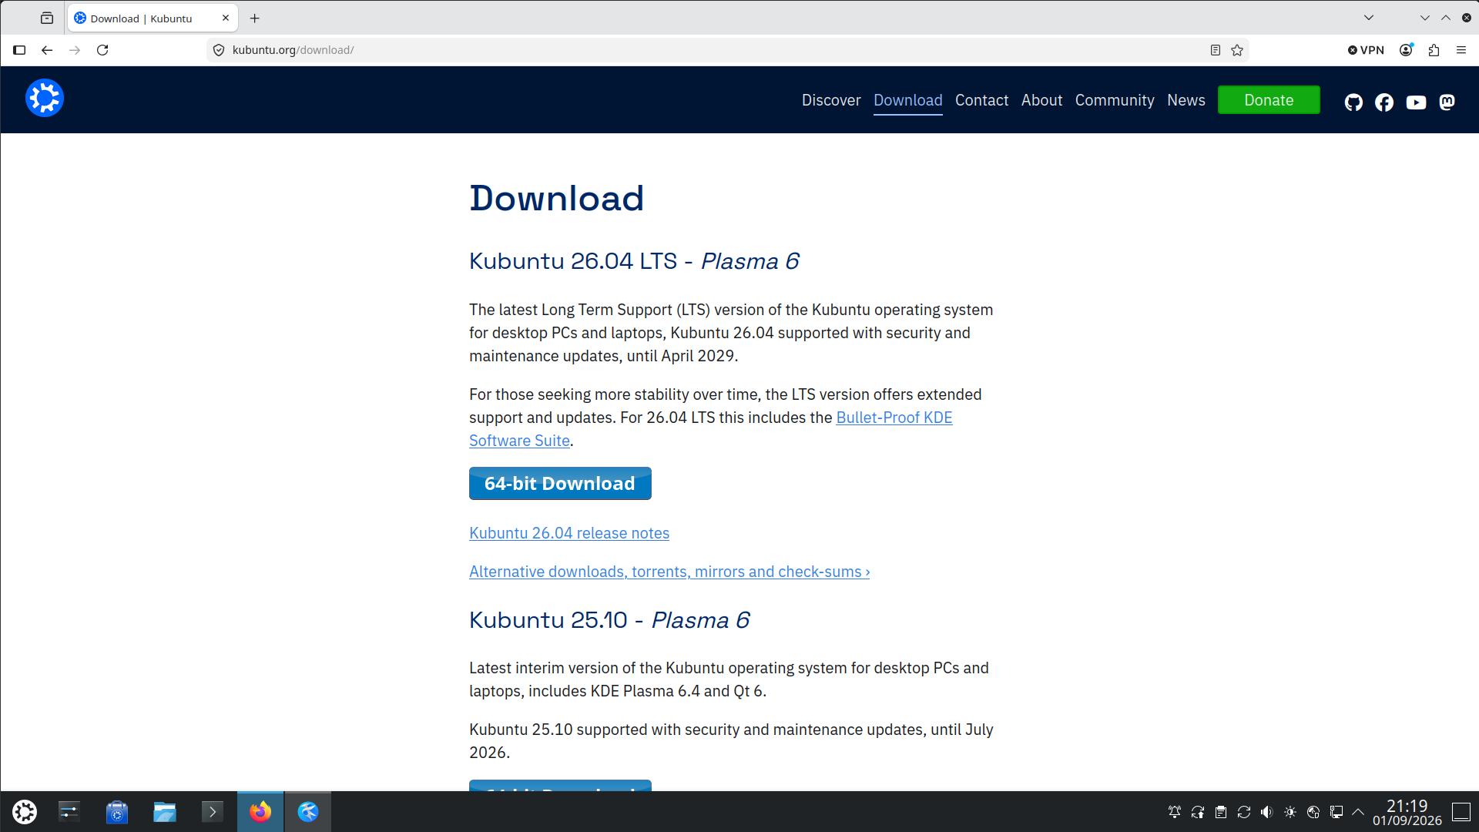Reload the current page
Image resolution: width=1479 pixels, height=832 pixels.
[102, 50]
